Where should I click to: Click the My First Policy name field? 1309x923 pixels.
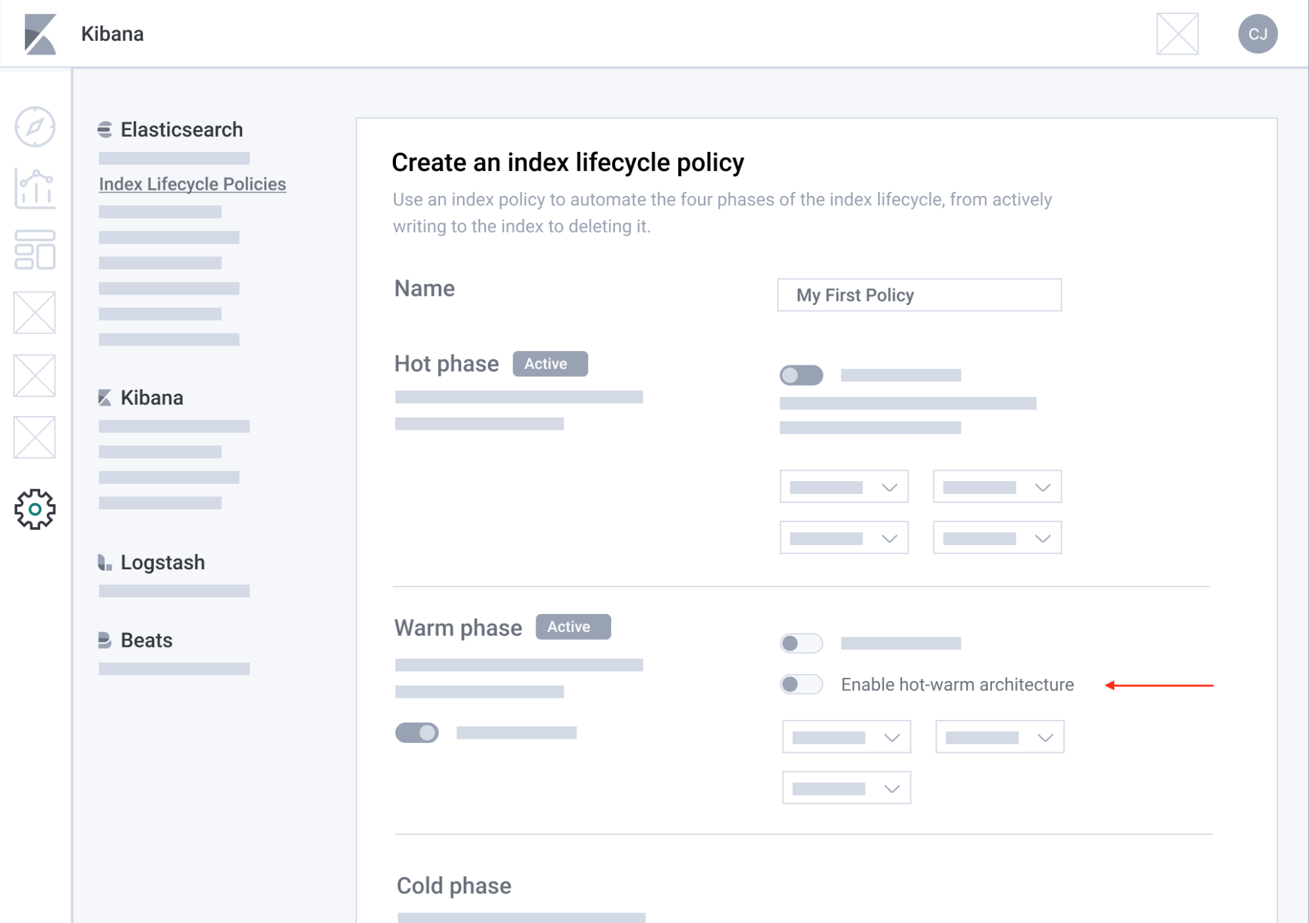coord(919,295)
